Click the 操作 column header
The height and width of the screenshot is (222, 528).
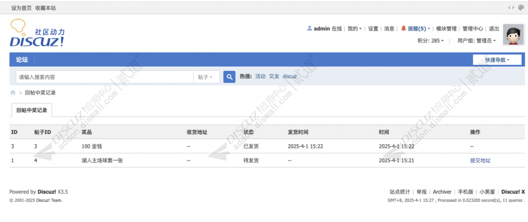pos(475,132)
